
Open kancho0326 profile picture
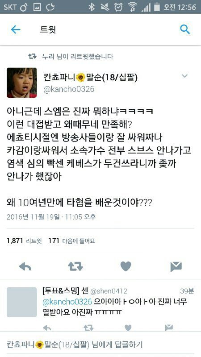point(21,83)
